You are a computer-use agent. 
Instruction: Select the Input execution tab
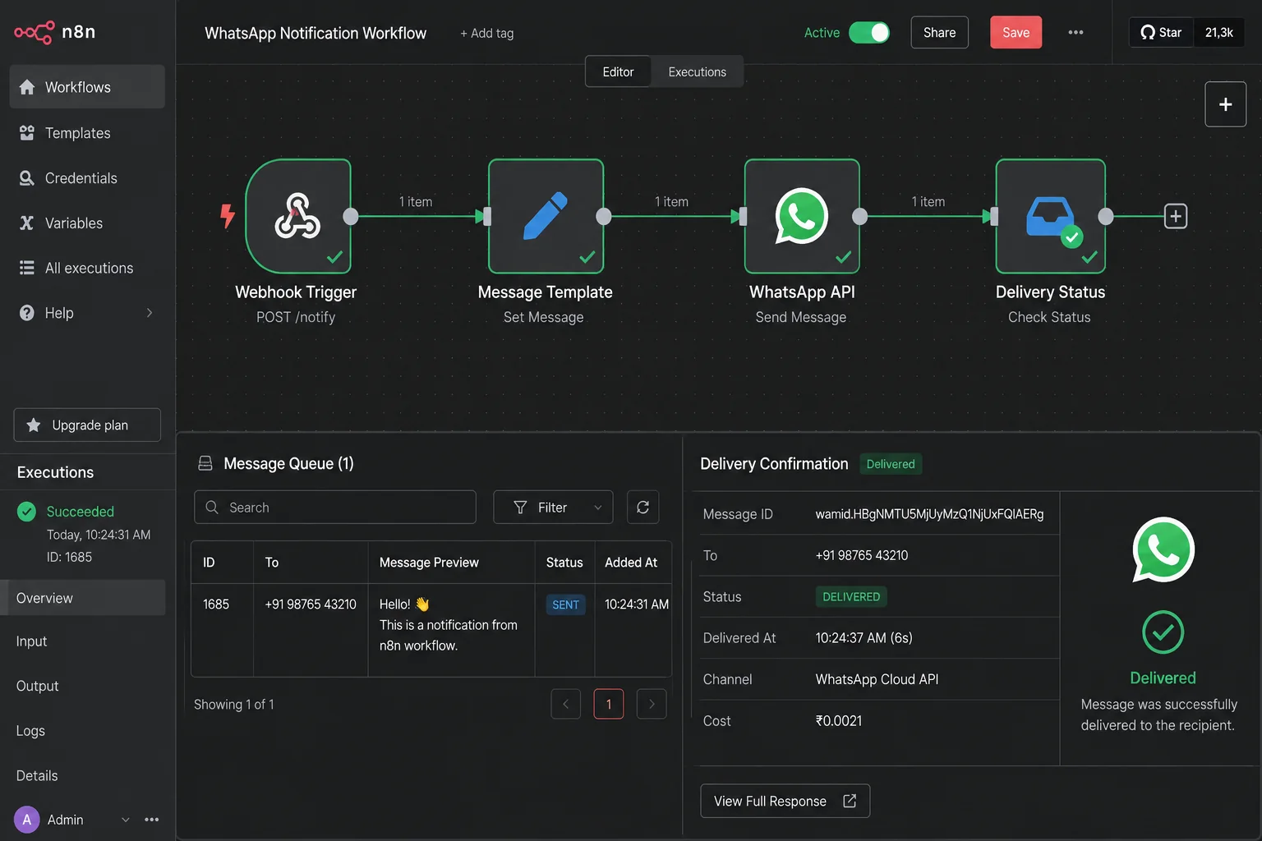(31, 641)
